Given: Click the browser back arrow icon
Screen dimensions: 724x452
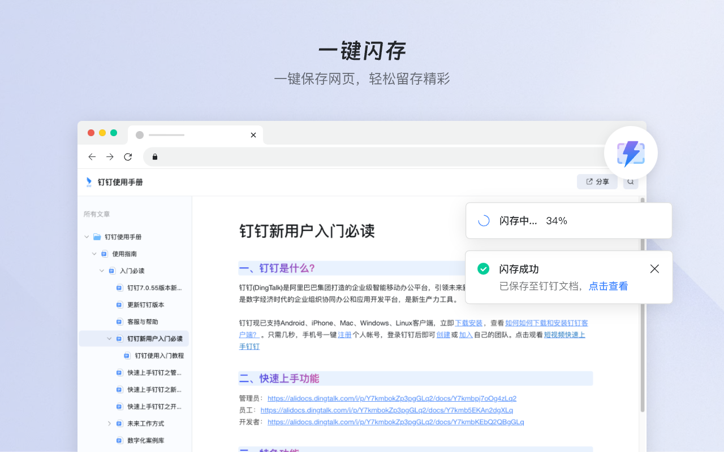Looking at the screenshot, I should click(x=92, y=157).
